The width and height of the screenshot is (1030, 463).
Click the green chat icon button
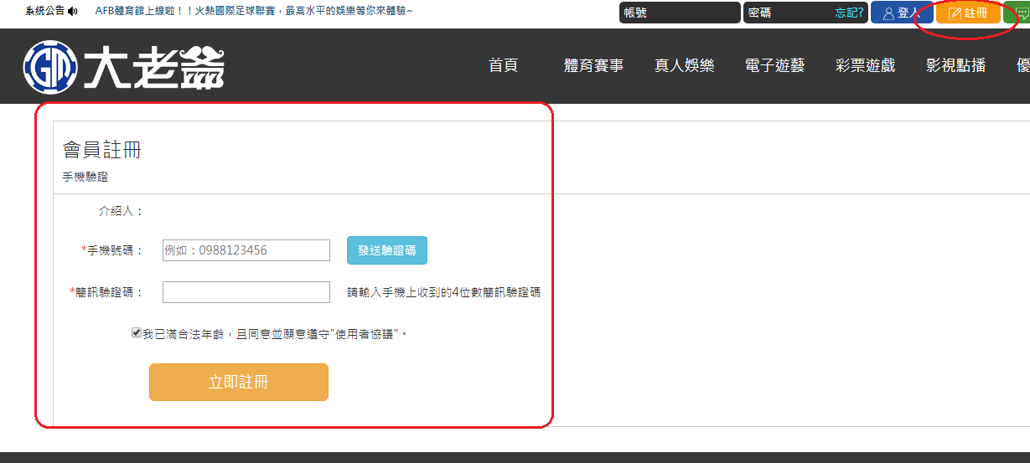click(x=1016, y=13)
